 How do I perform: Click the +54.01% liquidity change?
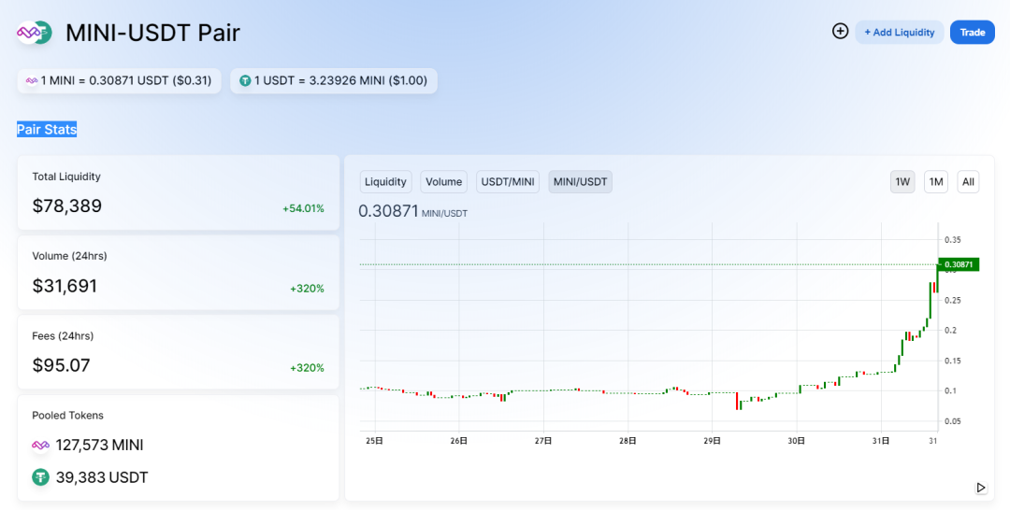tap(303, 208)
